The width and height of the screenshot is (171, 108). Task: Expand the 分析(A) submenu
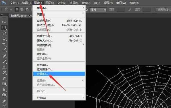coord(59,98)
